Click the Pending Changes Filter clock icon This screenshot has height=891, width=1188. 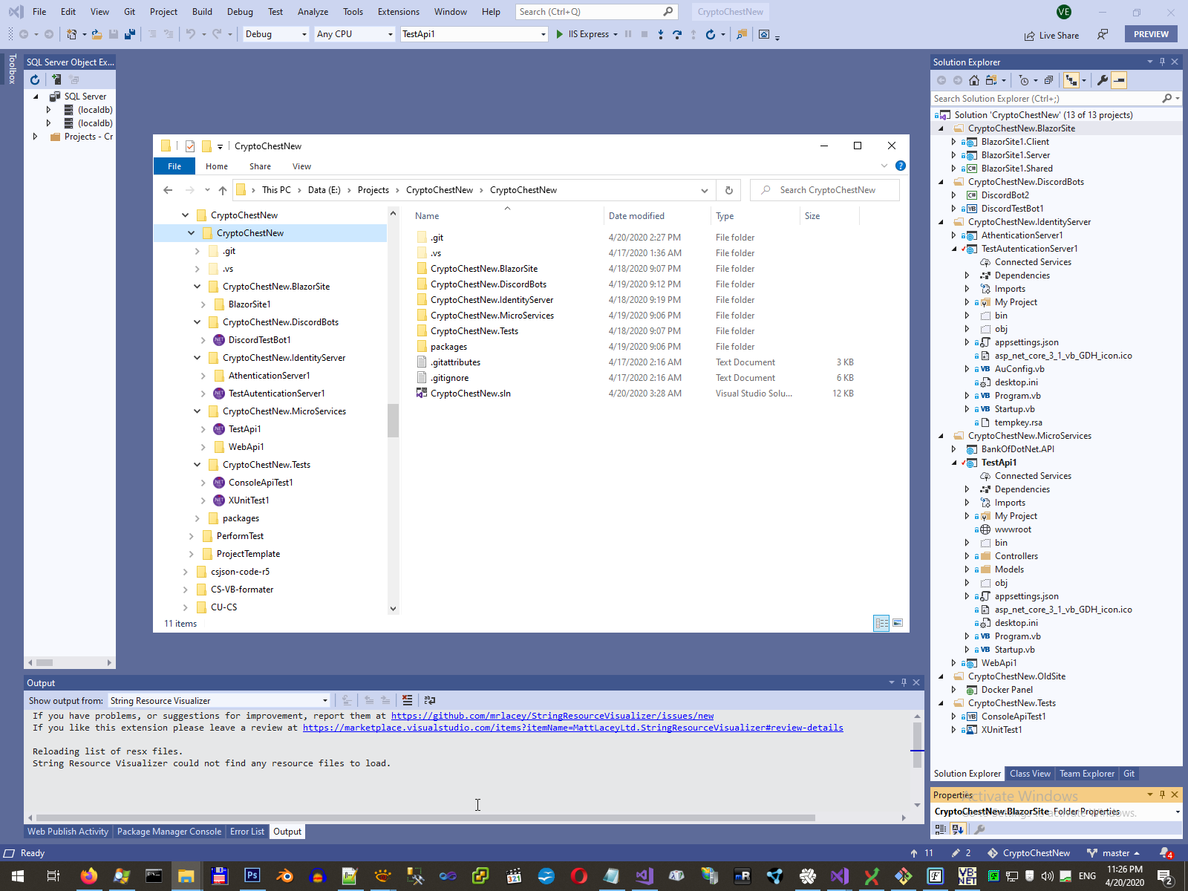pos(1025,80)
